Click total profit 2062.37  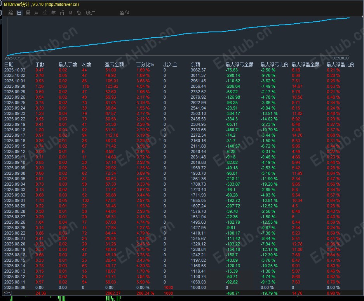coord(113,293)
